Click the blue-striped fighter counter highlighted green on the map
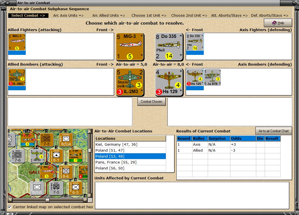 click(x=27, y=140)
